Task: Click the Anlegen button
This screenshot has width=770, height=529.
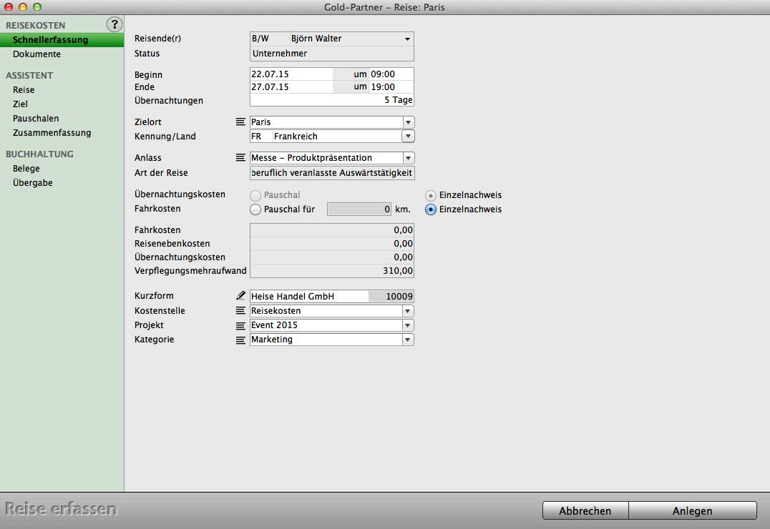Action: [692, 510]
